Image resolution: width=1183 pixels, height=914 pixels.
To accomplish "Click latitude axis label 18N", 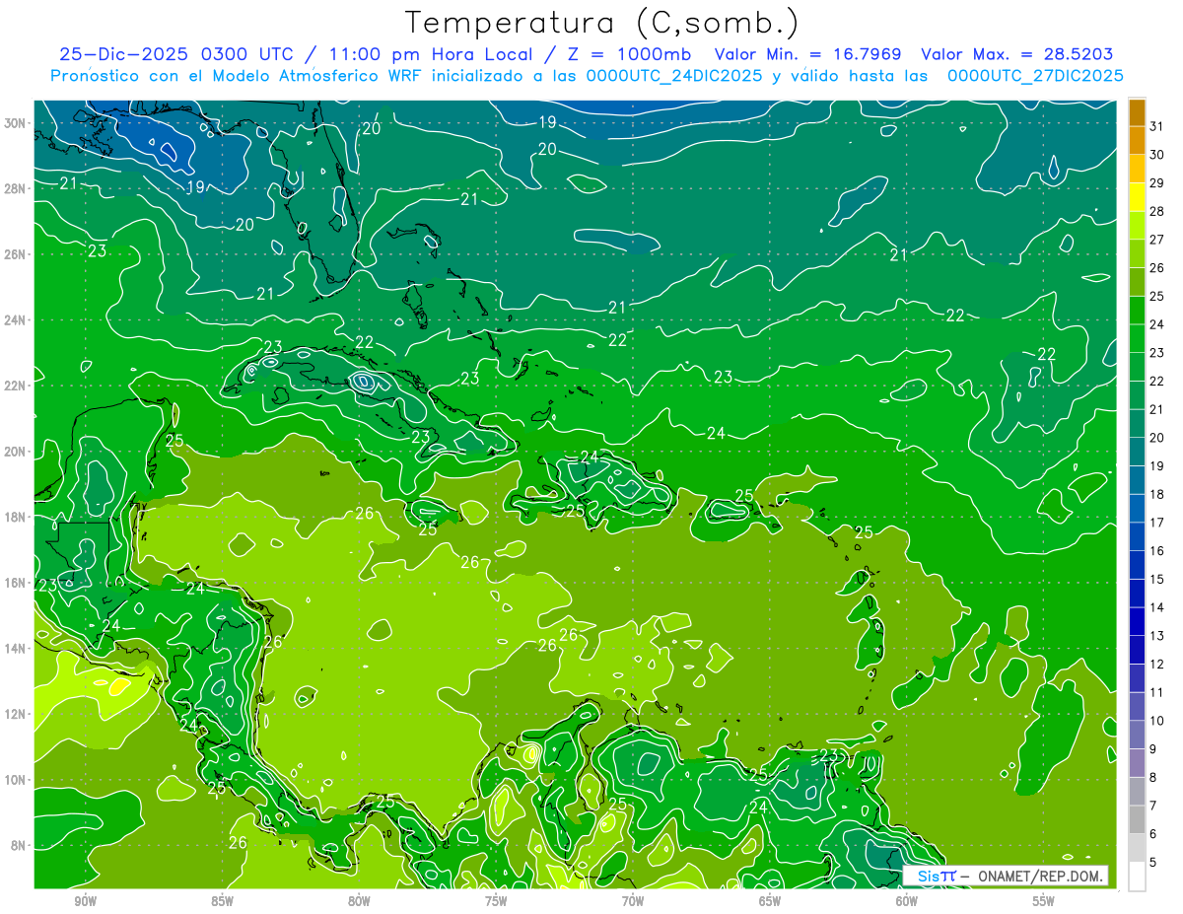I will coord(14,517).
